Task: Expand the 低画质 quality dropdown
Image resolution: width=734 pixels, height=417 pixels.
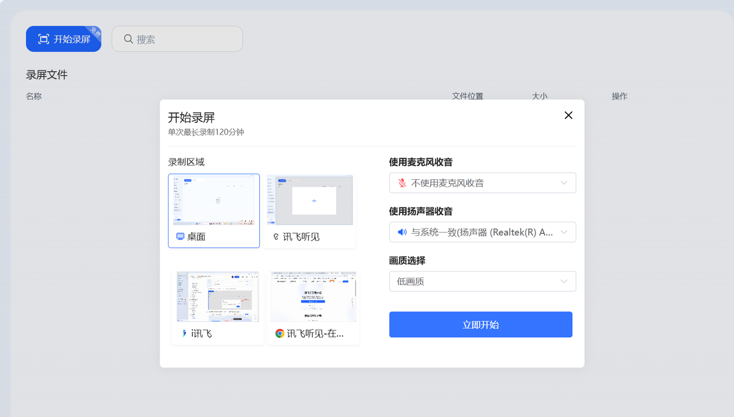Action: pos(564,281)
